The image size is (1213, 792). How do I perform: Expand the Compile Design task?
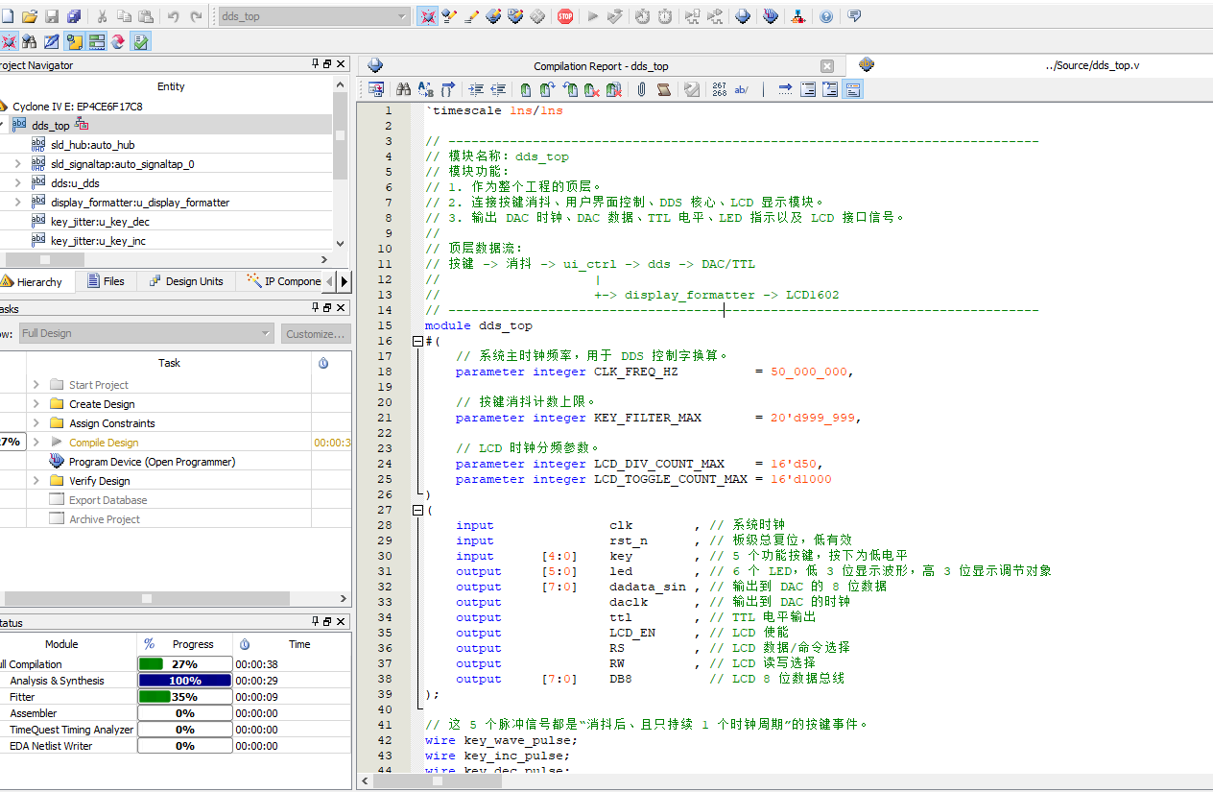tap(36, 443)
